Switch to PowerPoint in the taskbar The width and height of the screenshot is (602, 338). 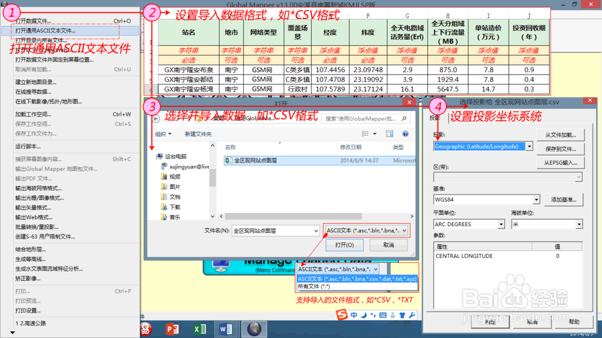pos(172,329)
